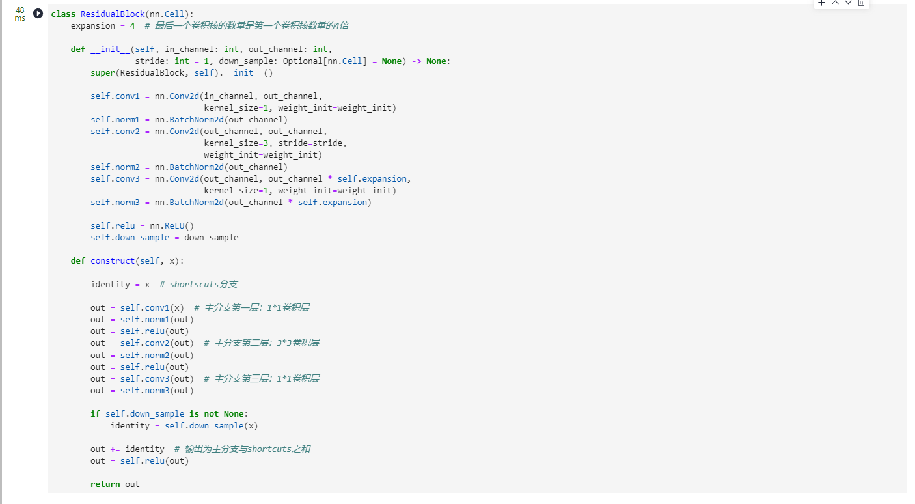
Task: Click the 'identity = self.down_sample(x)' line
Action: tap(184, 426)
